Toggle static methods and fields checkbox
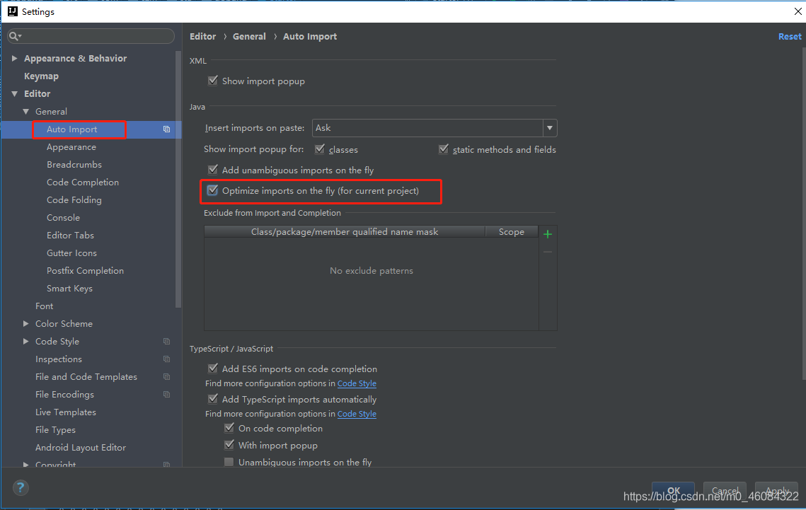The height and width of the screenshot is (510, 806). pos(444,149)
